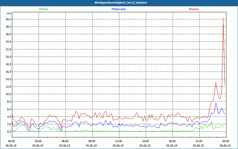Click the 03:00 time axis label

click(39, 141)
